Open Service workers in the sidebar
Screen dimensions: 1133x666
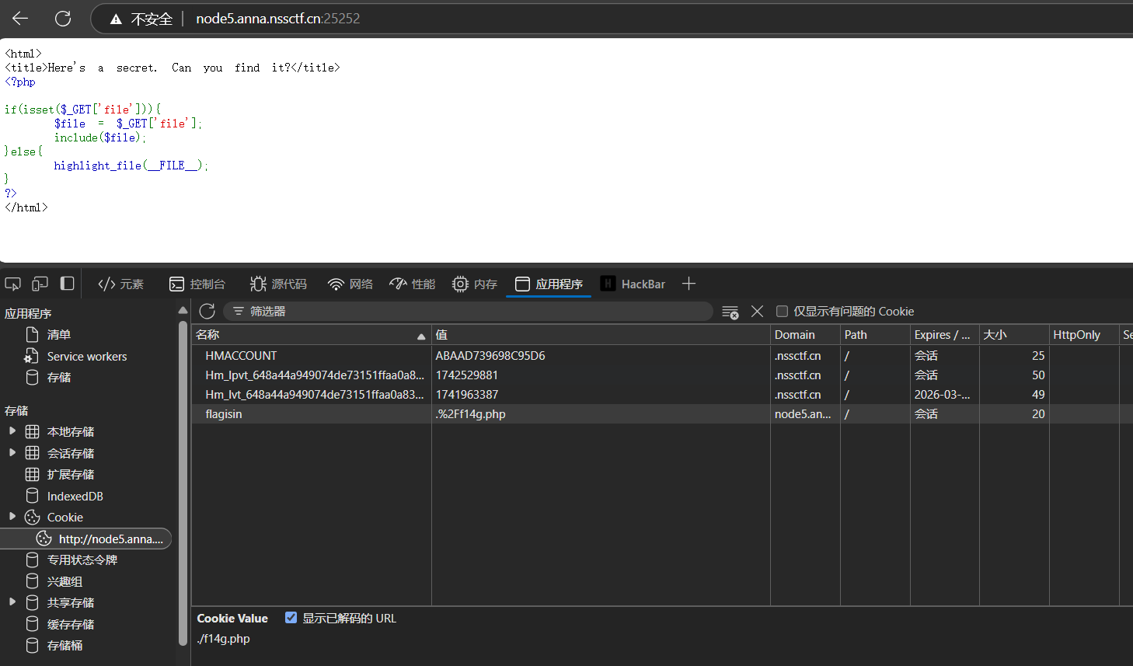pyautogui.click(x=86, y=357)
